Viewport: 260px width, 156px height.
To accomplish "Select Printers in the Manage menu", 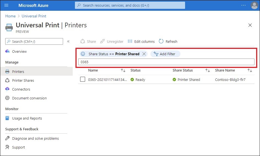I will click(x=36, y=72).
